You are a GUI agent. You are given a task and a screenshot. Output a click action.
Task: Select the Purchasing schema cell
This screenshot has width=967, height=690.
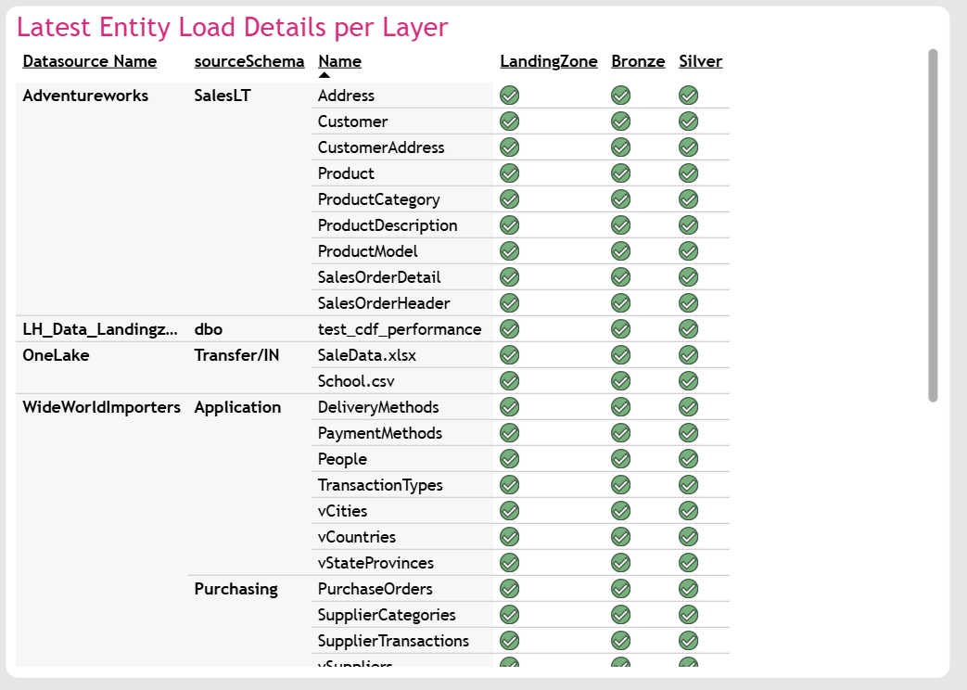235,589
